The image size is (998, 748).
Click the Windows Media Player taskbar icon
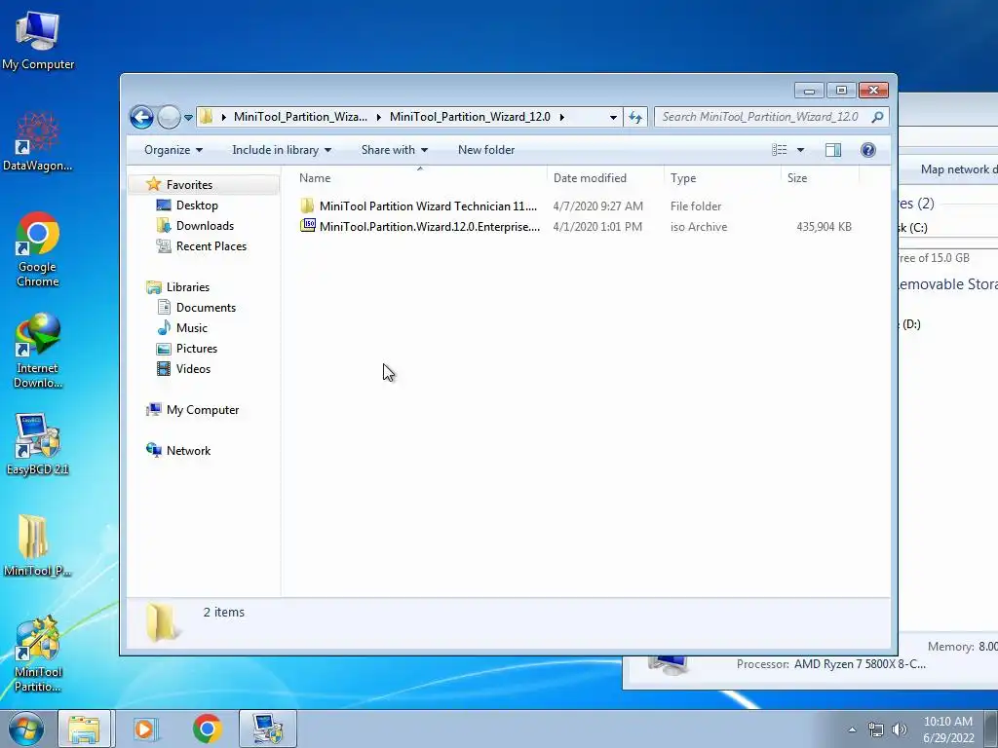(145, 729)
